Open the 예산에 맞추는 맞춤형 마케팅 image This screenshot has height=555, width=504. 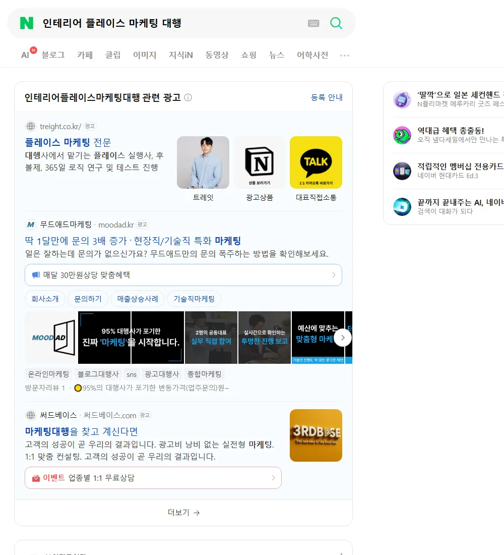pyautogui.click(x=313, y=338)
